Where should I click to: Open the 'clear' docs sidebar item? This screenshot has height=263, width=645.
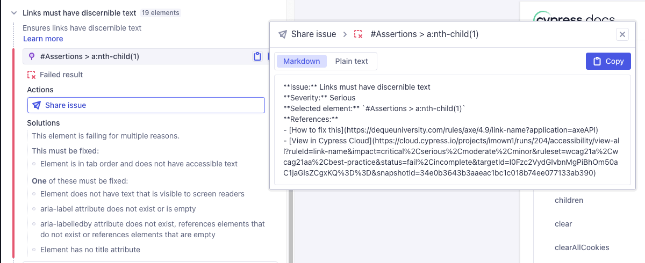563,224
